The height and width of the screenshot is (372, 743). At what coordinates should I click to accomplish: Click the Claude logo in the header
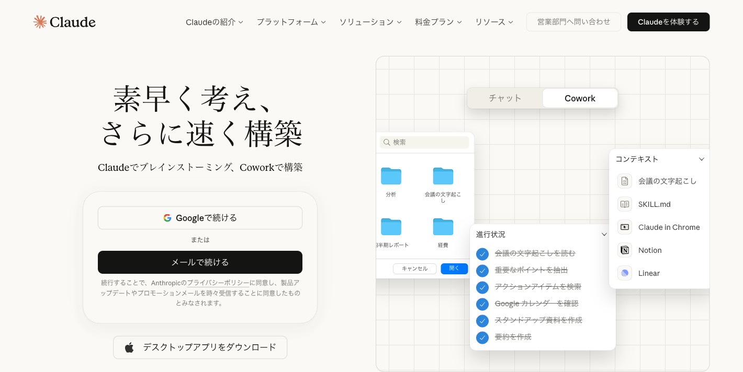pyautogui.click(x=64, y=22)
